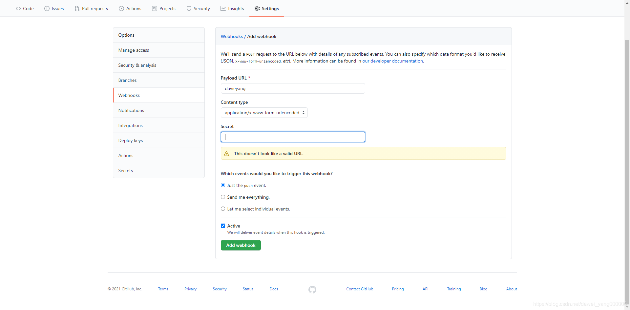
Task: Uncheck the Active checkbox
Action: tap(223, 226)
